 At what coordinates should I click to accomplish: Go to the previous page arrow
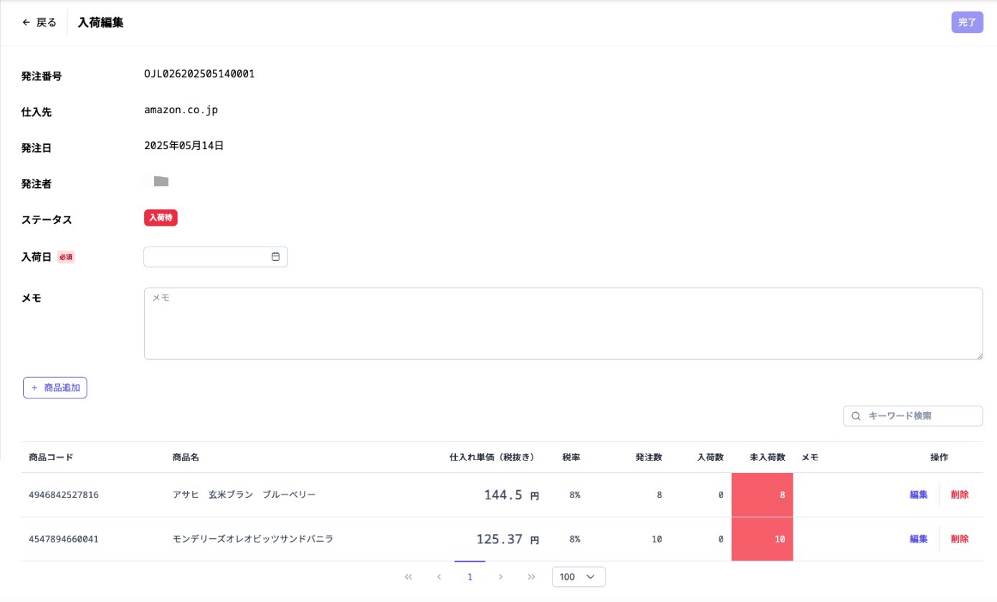coord(439,577)
